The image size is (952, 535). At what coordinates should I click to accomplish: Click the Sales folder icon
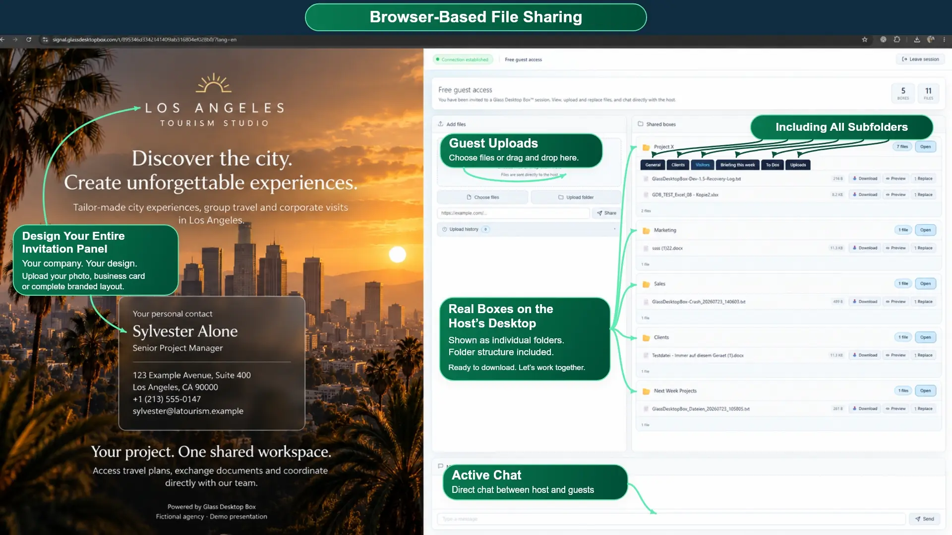point(646,284)
